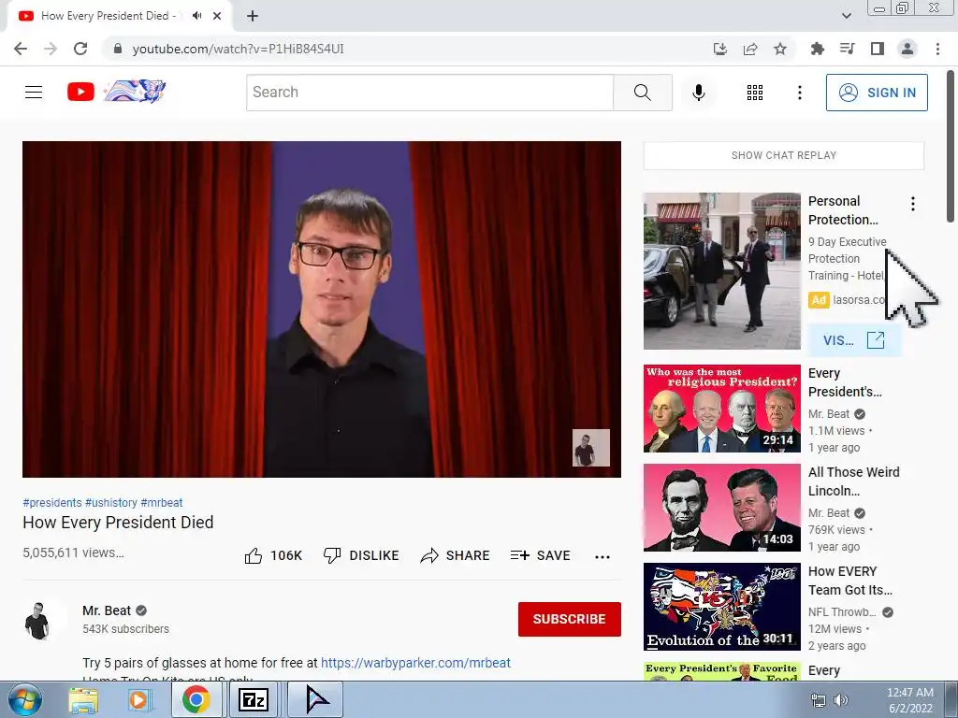Open 'All Those Weird Lincoln...' title
Viewport: 958px width, 718px height.
coord(853,481)
